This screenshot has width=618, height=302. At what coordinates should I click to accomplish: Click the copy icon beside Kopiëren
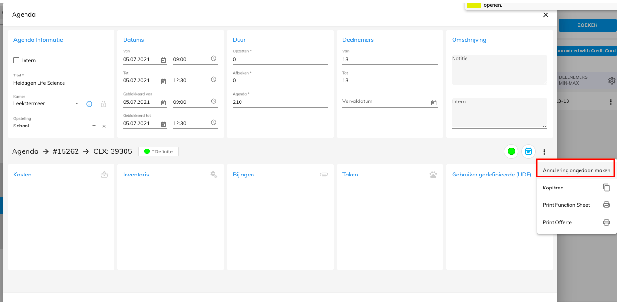click(x=606, y=188)
